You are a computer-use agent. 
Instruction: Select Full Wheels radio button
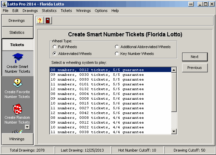[55, 47]
